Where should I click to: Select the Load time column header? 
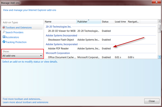[120, 22]
